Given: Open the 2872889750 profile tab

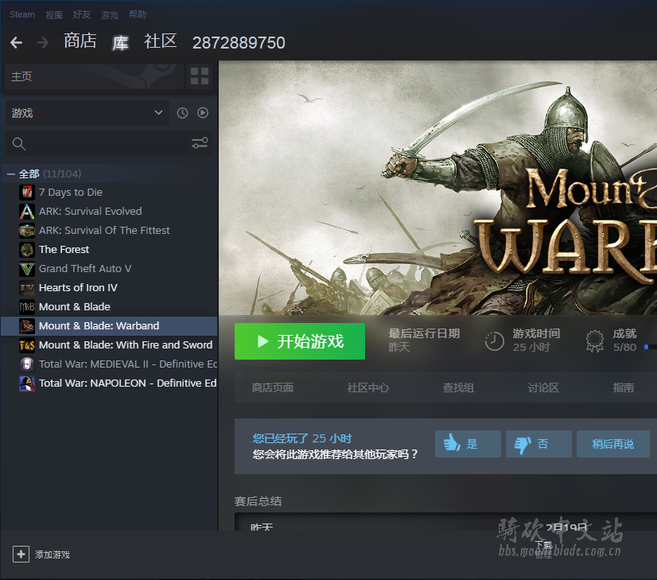Looking at the screenshot, I should click(x=239, y=43).
